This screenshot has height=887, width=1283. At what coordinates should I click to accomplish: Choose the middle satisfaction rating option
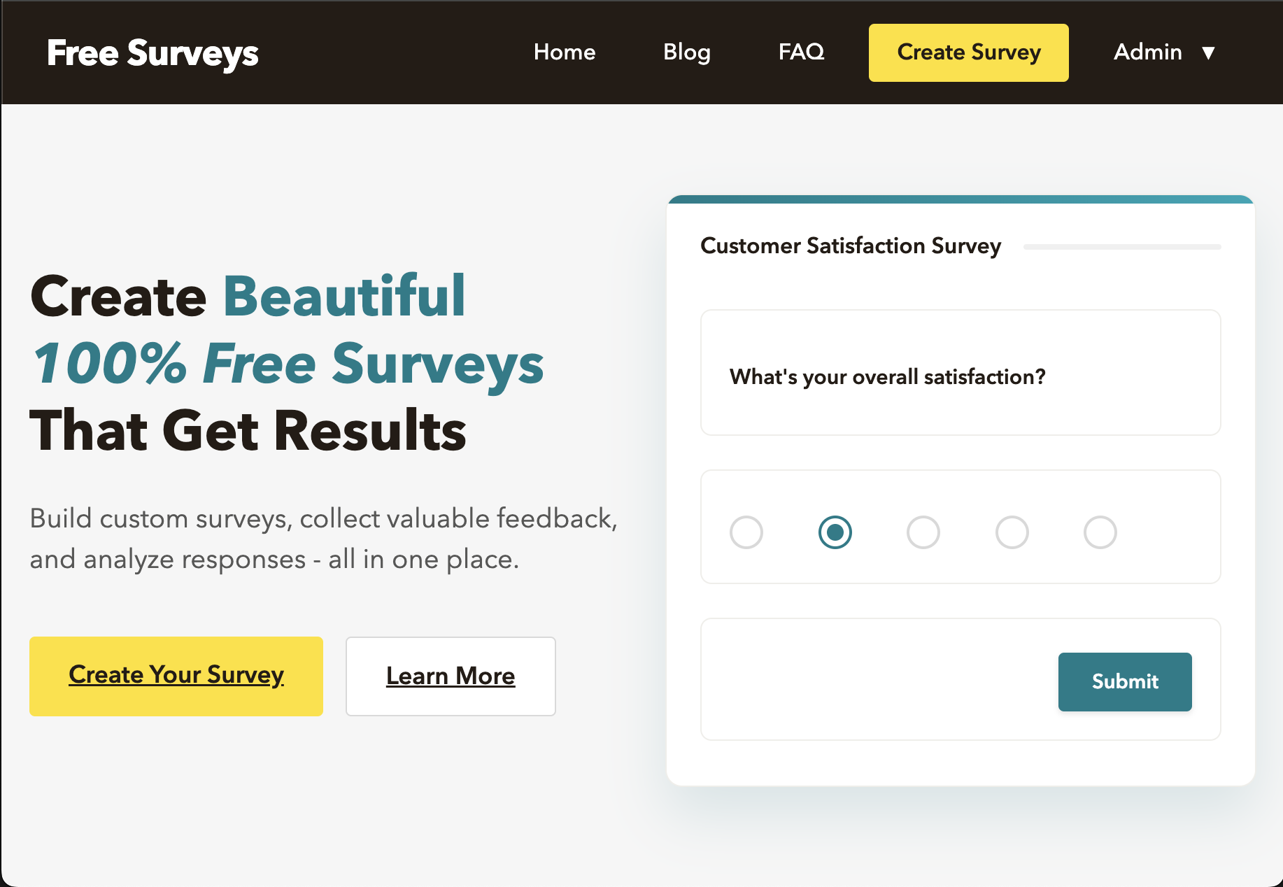(924, 532)
